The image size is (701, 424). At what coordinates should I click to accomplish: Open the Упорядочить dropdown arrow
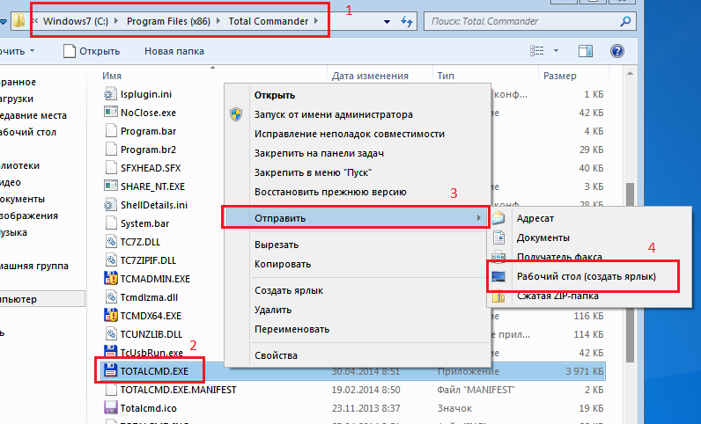click(32, 51)
